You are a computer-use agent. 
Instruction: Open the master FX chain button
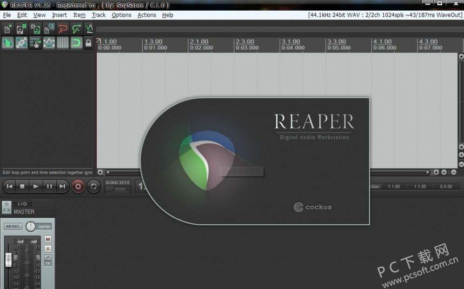pos(7,210)
